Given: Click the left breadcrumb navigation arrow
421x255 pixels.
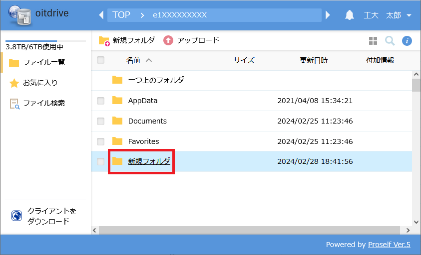Looking at the screenshot, I should [x=101, y=15].
